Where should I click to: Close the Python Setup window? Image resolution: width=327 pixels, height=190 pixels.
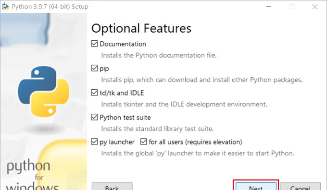point(314,7)
